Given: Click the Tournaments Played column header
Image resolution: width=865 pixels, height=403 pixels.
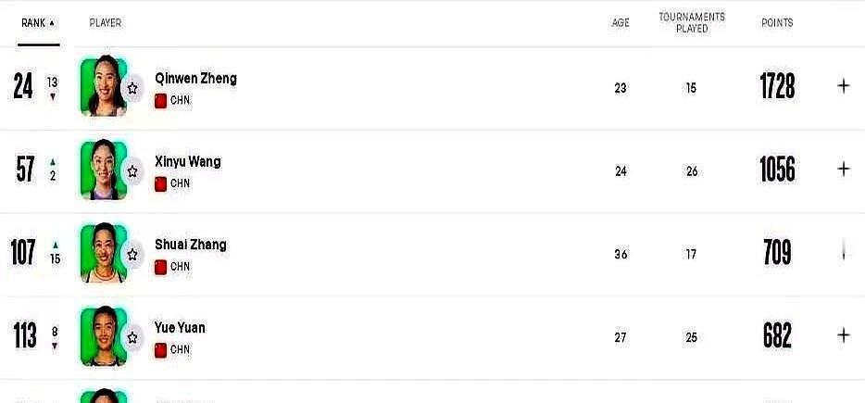Looking at the screenshot, I should [692, 23].
